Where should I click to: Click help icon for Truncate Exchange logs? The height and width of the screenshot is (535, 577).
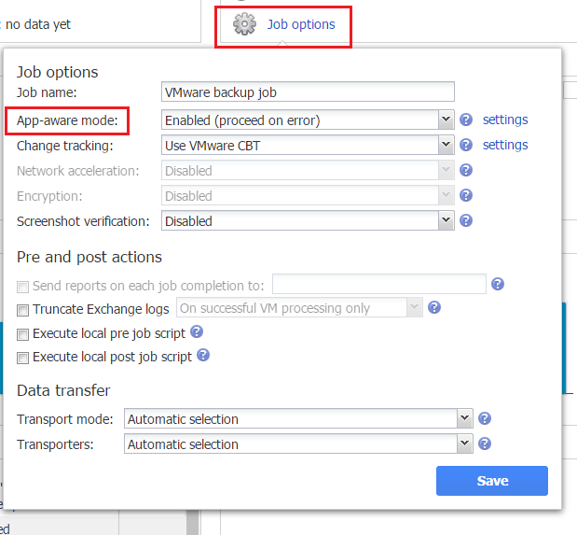click(x=433, y=307)
